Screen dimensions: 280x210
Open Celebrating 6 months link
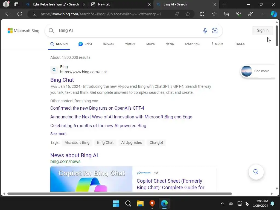pos(98,126)
